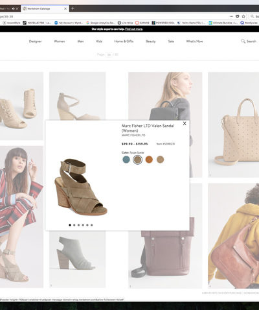Open the Link Ninja bookmark
Viewport: 259px width, 310px height.
[125, 23]
